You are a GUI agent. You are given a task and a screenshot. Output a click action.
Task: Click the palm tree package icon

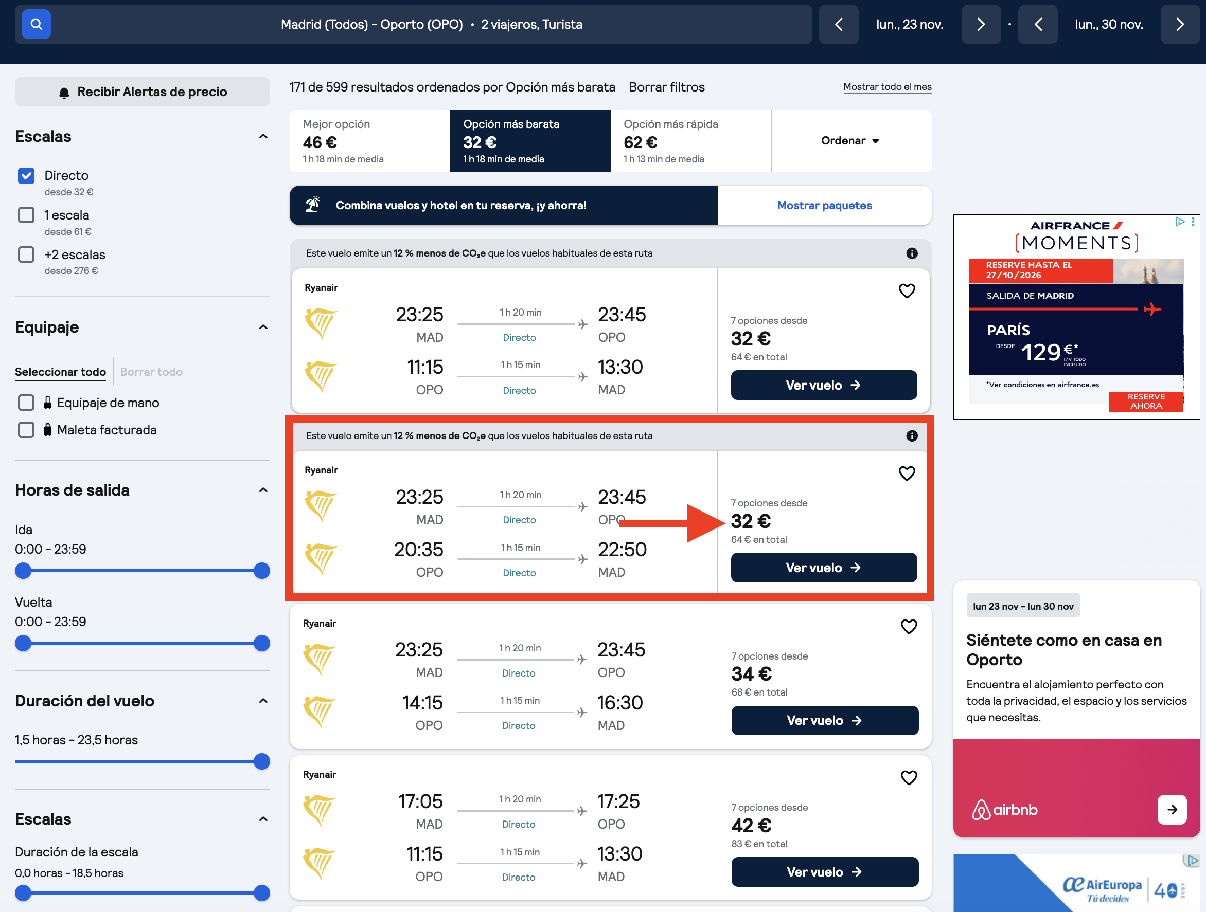tap(312, 205)
